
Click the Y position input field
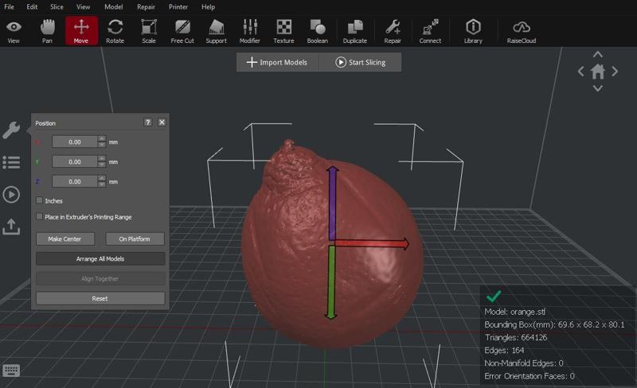click(x=75, y=161)
